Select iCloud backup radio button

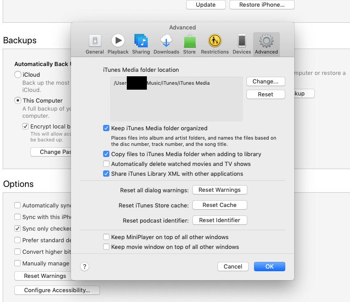[x=18, y=74]
